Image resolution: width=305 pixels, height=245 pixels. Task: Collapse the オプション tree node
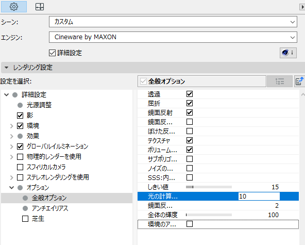tap(12, 188)
